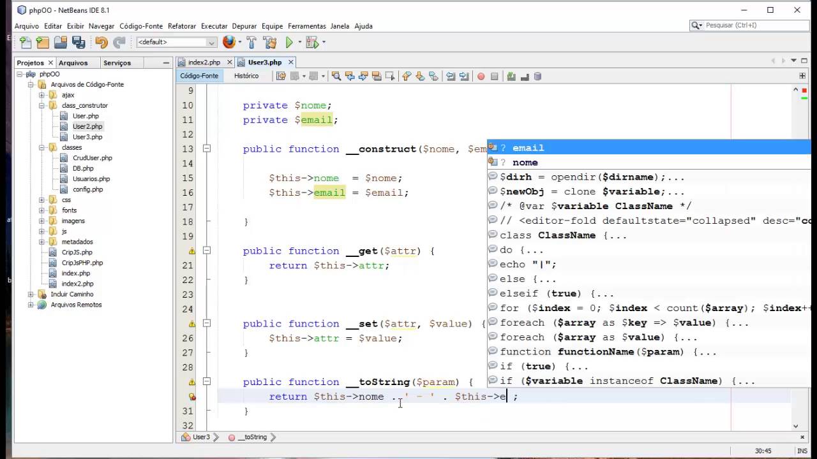Image resolution: width=817 pixels, height=459 pixels.
Task: Expand the Incluir Caminho node
Action: [x=31, y=294]
